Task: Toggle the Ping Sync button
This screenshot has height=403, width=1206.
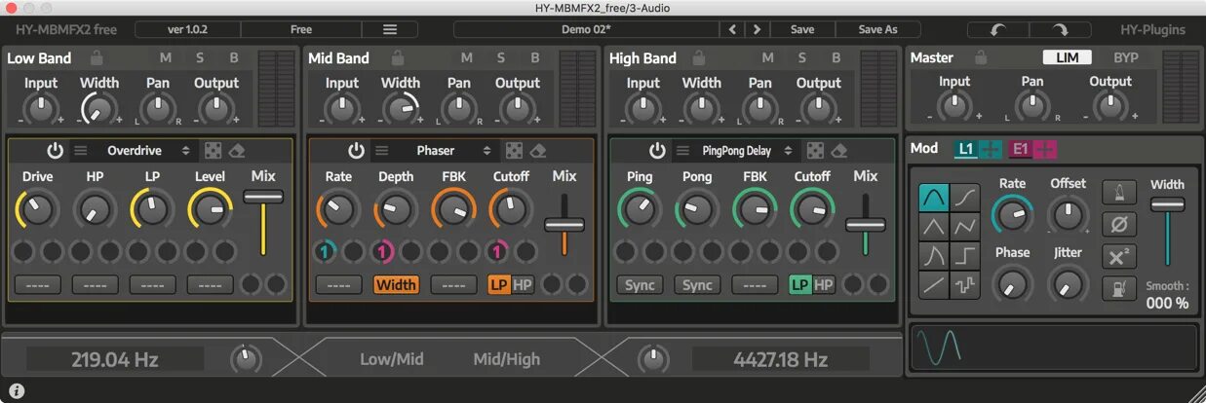Action: point(641,285)
